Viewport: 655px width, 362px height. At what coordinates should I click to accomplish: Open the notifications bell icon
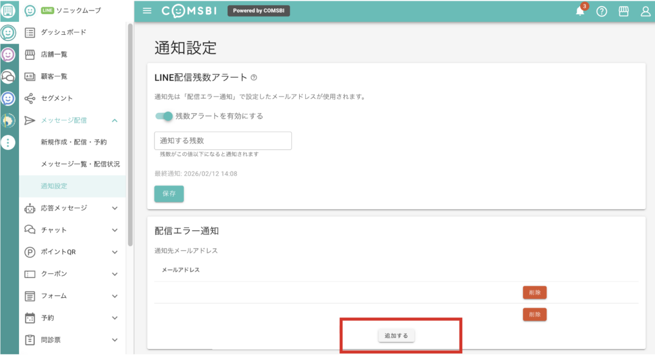[x=580, y=11]
